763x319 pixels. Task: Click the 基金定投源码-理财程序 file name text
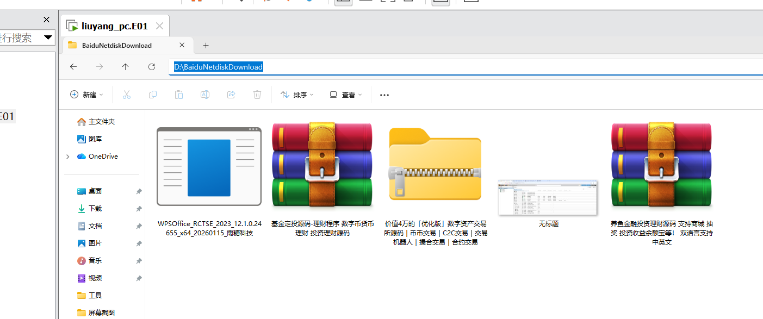[x=322, y=228]
